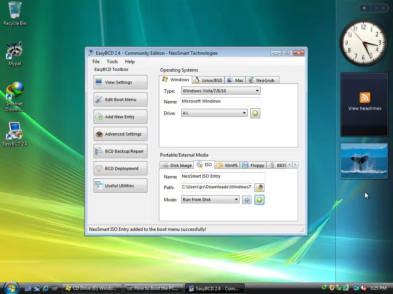Screen dimensions: 393x294
Task: Click the muted volume tray icon
Action: click(363, 288)
